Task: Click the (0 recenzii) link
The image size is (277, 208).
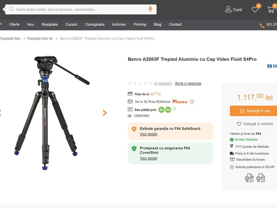Action: 163,83
